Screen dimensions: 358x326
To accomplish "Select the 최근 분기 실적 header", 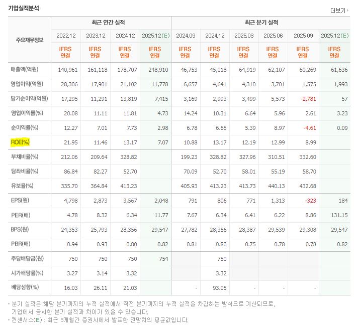I will [x=261, y=23].
